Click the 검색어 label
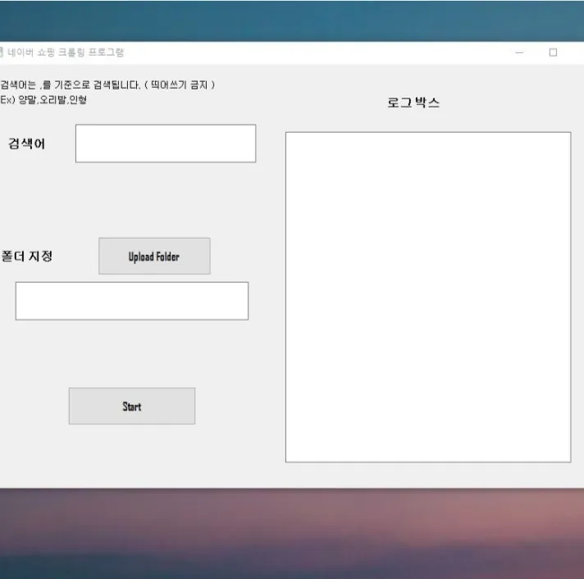 click(x=27, y=144)
